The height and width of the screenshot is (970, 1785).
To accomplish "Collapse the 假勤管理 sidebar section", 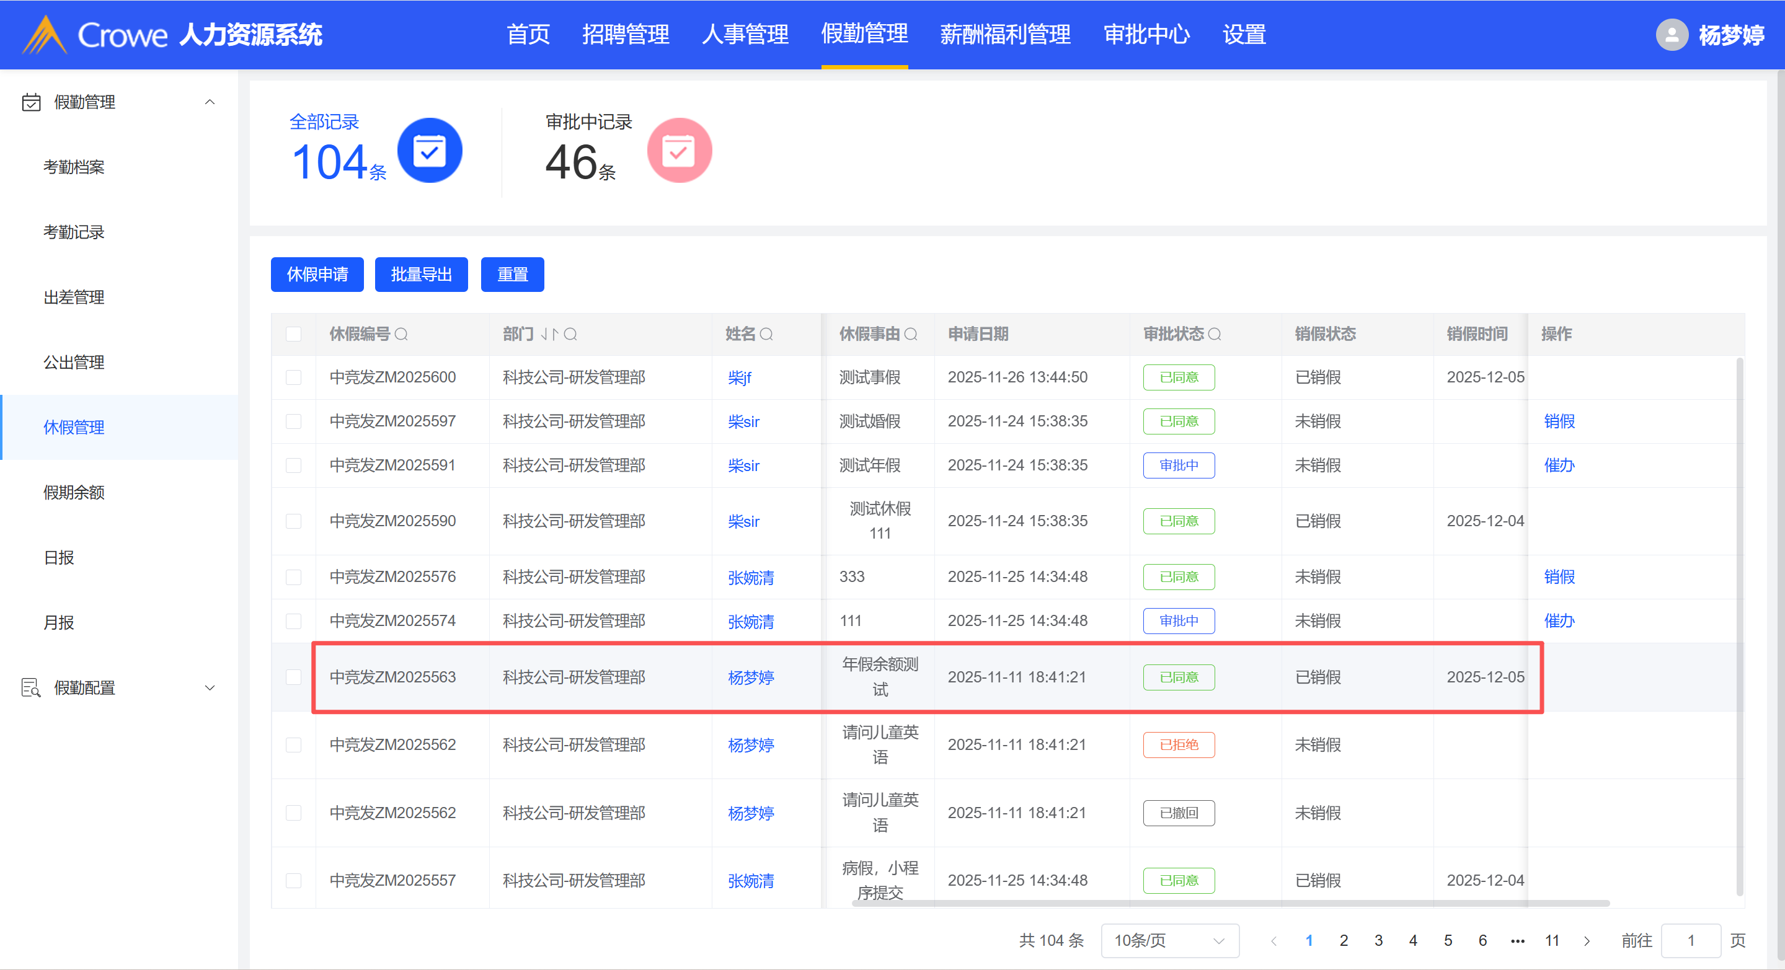I will coord(210,102).
